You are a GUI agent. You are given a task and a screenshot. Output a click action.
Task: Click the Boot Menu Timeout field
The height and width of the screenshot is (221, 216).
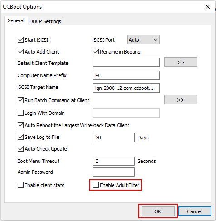click(114, 161)
